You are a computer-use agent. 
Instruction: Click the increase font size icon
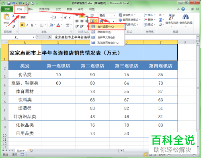tap(65, 17)
